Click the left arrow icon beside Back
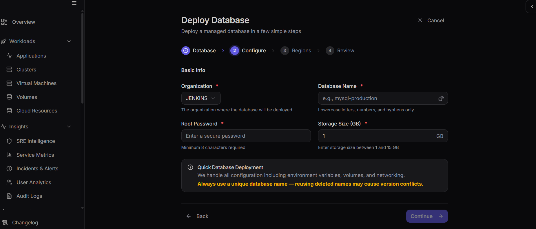536x229 pixels. (189, 216)
